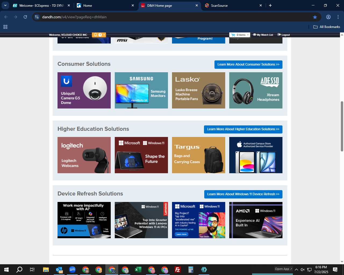This screenshot has width=344, height=275.
Task: Open the Chrome three-dot menu
Action: [338, 17]
